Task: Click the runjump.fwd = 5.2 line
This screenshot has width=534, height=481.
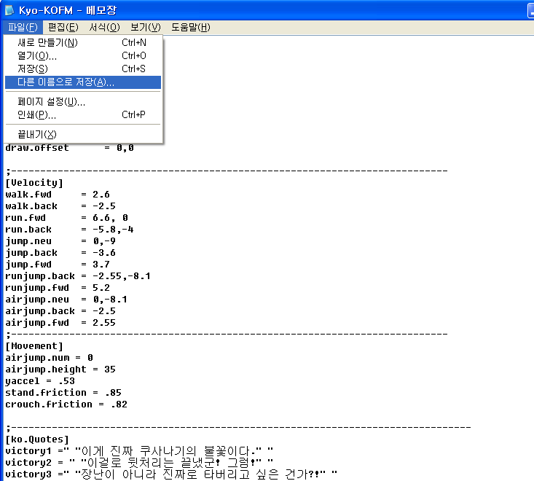Action: tap(58, 288)
